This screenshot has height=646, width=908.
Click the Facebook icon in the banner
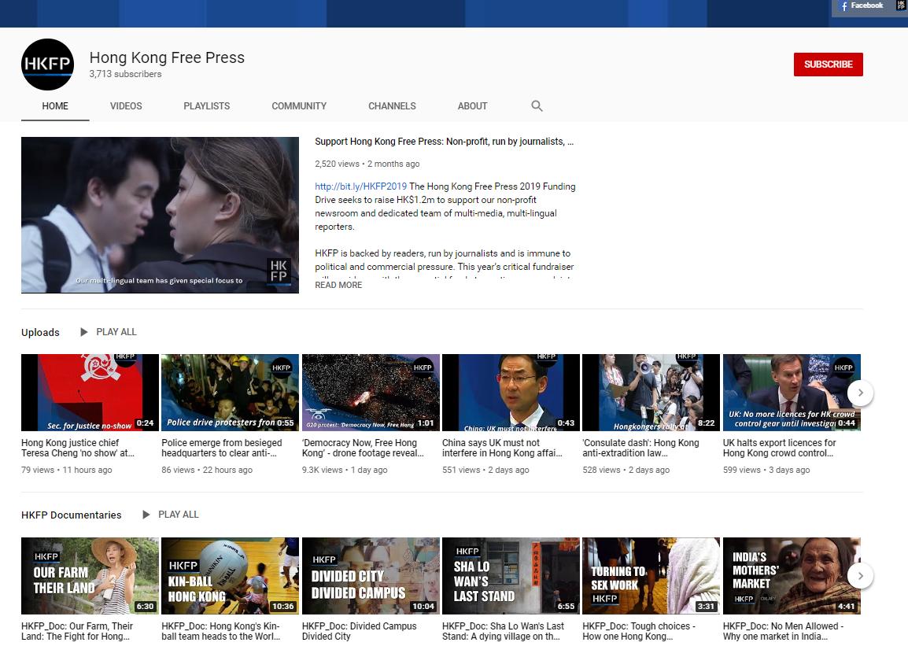(x=844, y=6)
